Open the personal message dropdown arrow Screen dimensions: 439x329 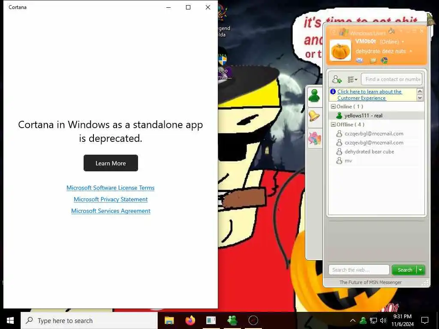[411, 51]
